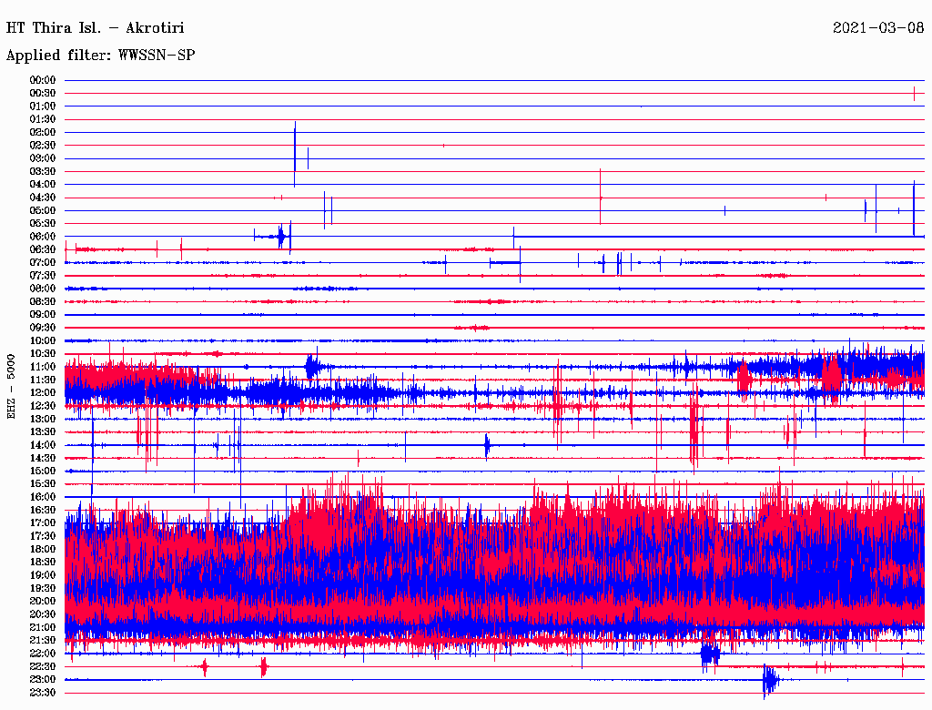Click the 14:30 time label

click(x=43, y=459)
